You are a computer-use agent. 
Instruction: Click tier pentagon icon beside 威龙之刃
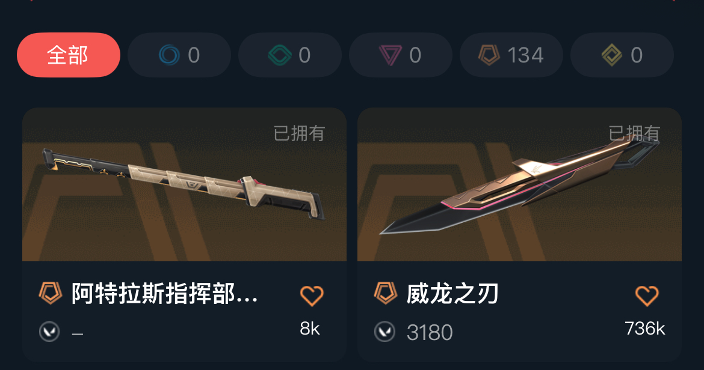[386, 293]
